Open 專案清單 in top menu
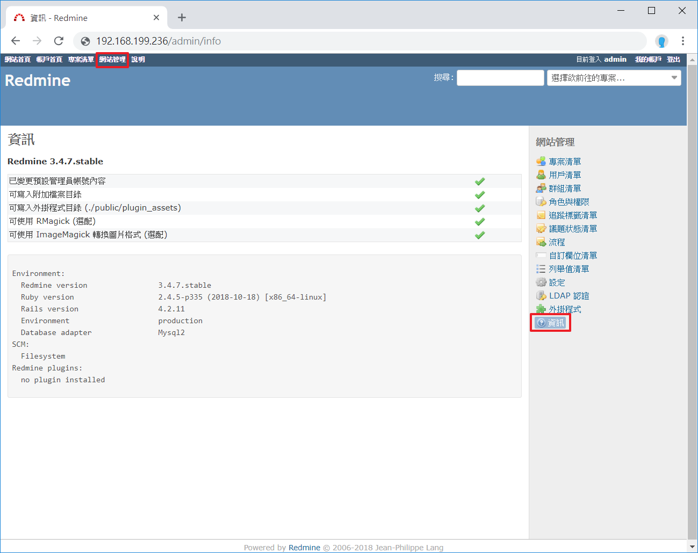 81,60
